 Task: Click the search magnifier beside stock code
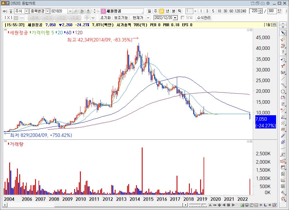click(76, 11)
